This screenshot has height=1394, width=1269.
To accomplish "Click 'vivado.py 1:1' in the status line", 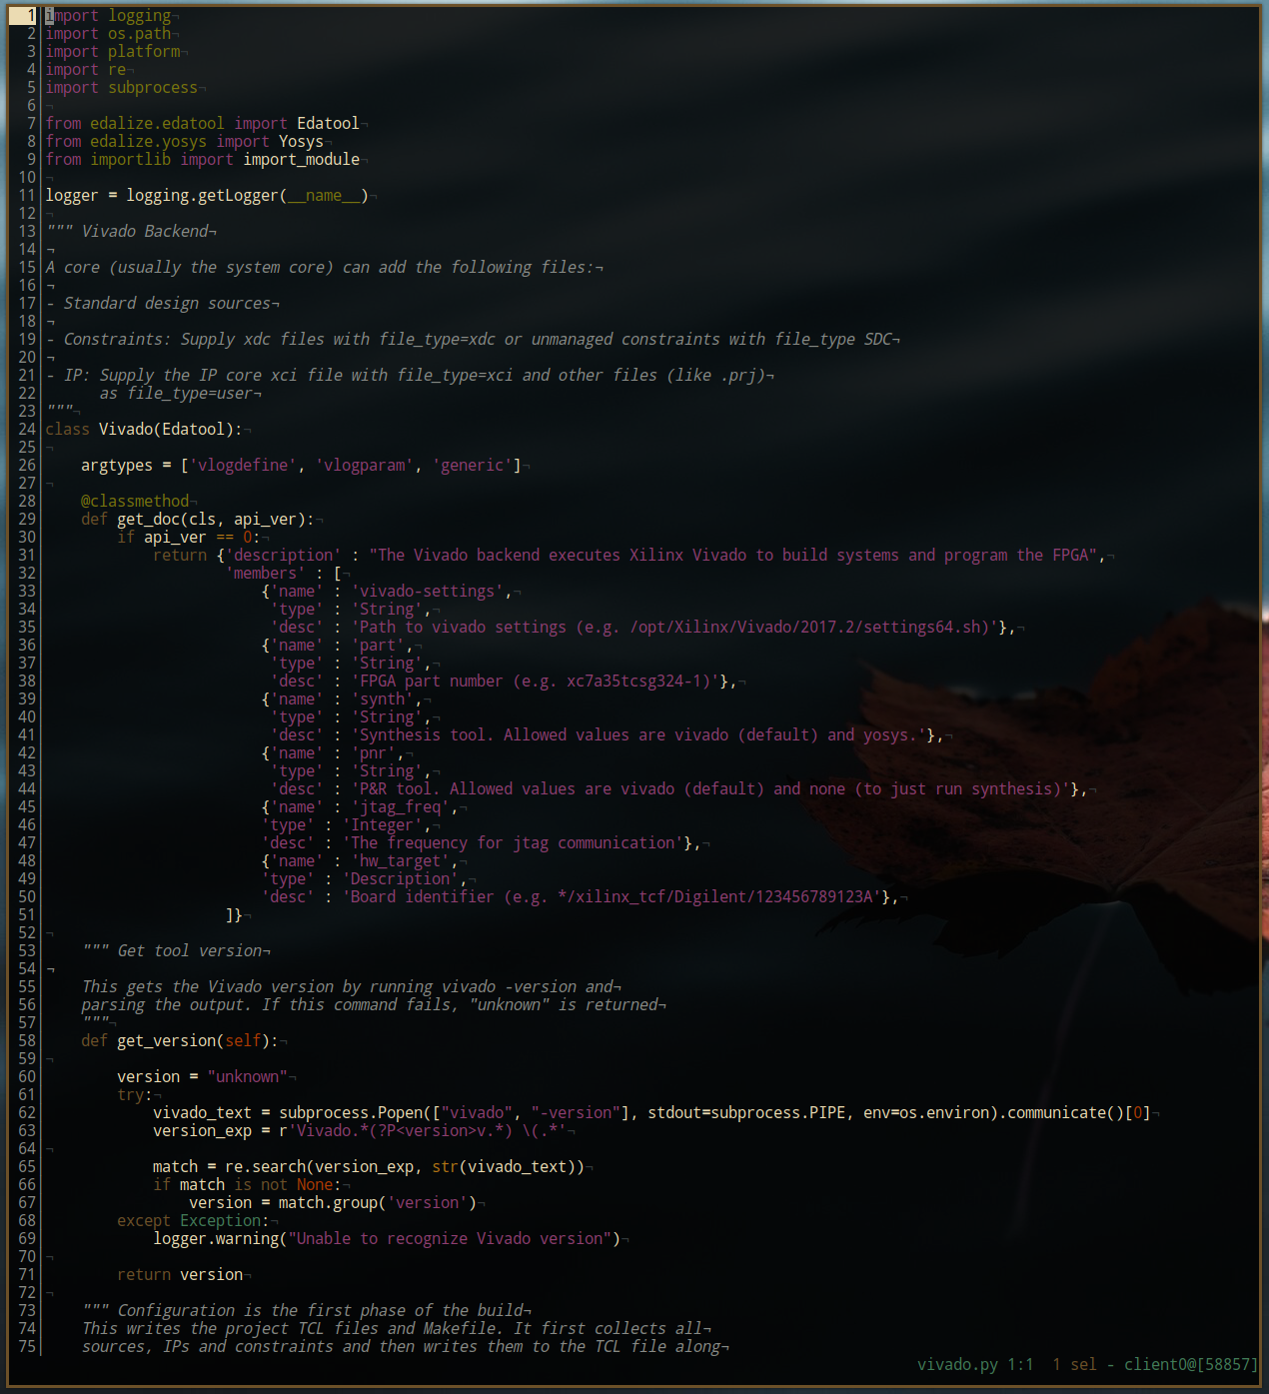I will click(975, 1364).
